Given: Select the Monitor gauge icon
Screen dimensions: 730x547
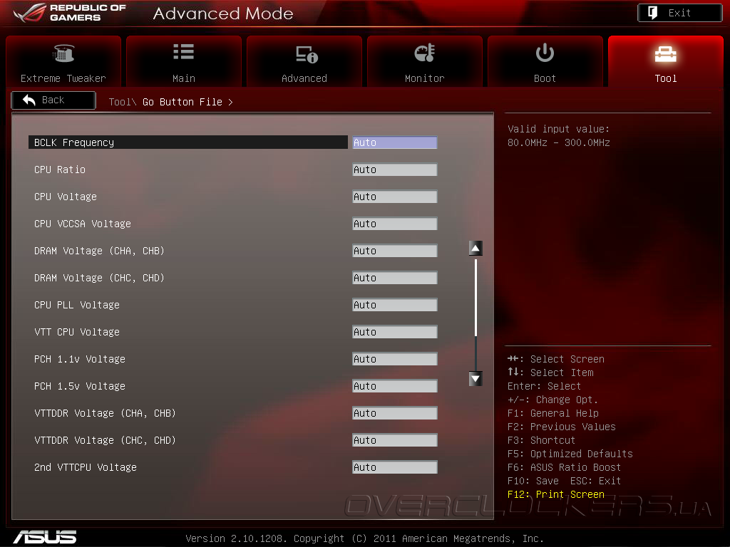Looking at the screenshot, I should point(425,53).
